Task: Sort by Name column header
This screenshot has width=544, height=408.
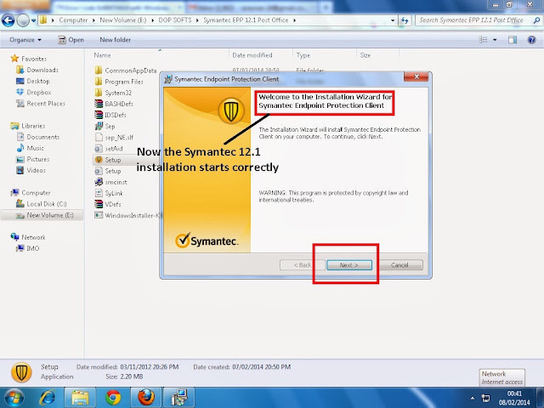Action: tap(102, 55)
